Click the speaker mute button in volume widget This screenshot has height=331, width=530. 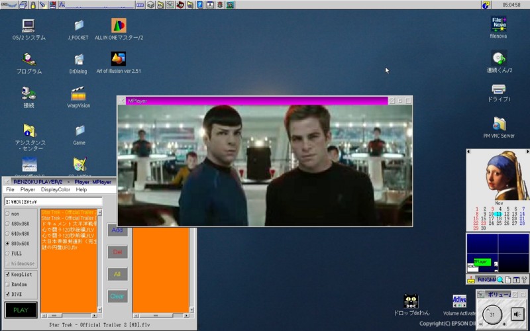coord(517,314)
